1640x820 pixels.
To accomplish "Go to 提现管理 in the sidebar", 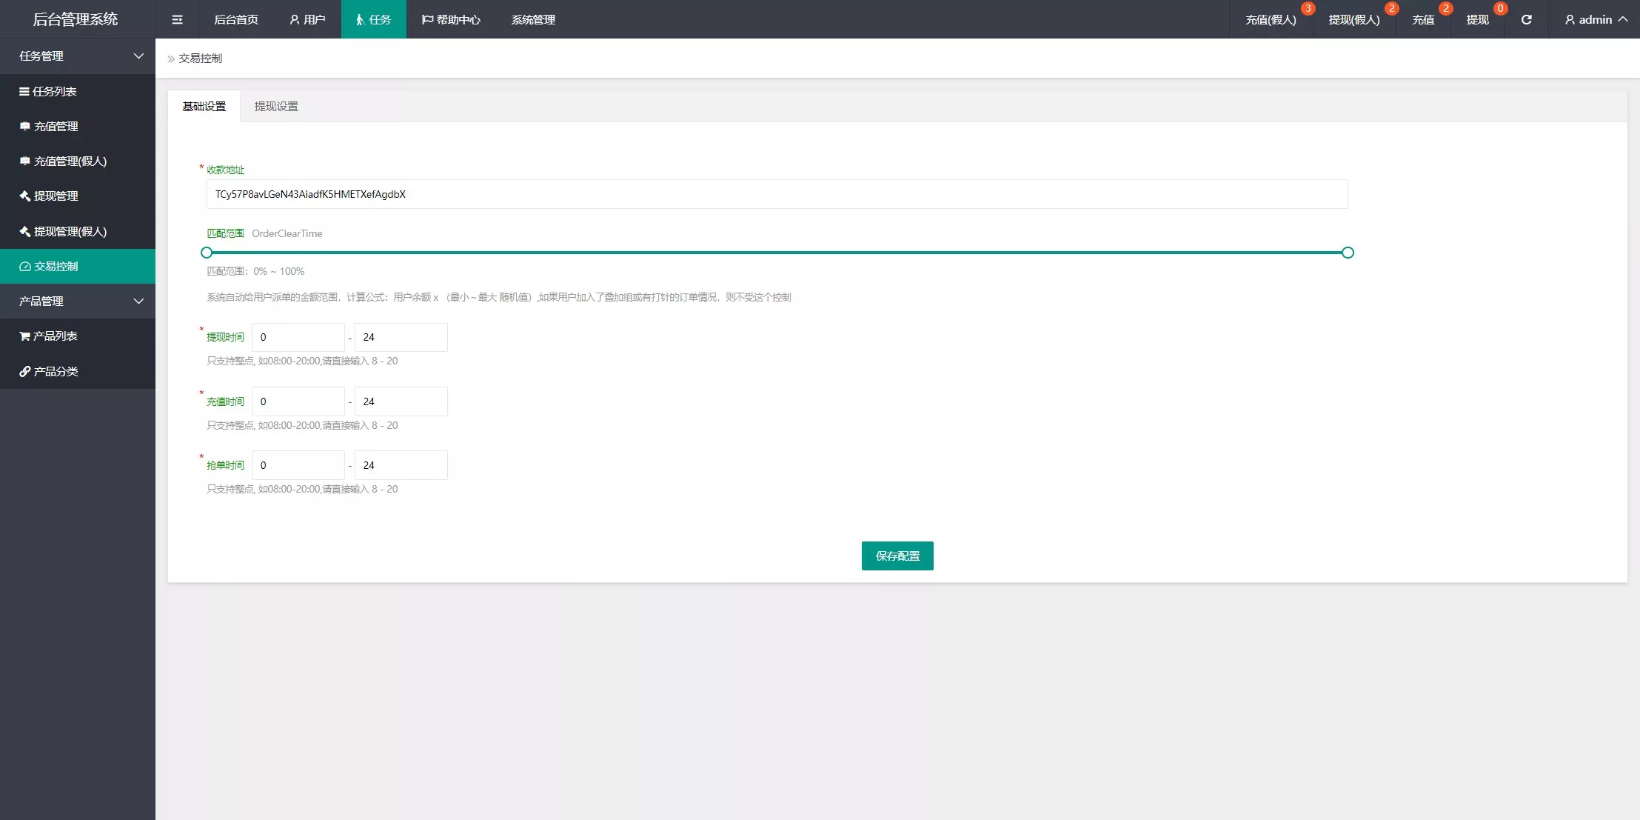I will [x=56, y=196].
